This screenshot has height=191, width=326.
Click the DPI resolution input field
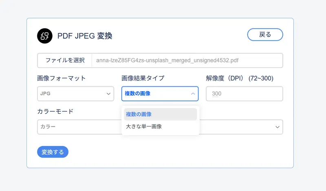click(x=244, y=94)
